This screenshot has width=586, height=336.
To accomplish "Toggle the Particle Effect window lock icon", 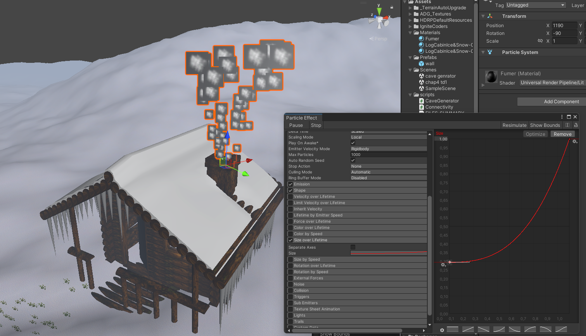I will pyautogui.click(x=576, y=125).
